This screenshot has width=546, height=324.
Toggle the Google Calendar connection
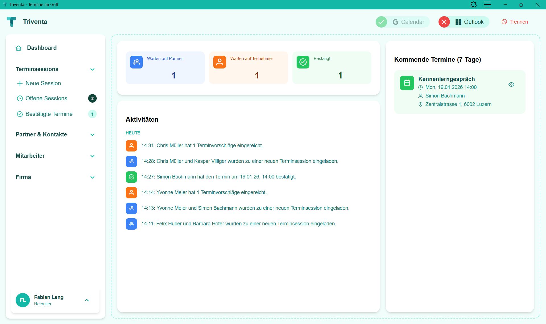point(381,22)
